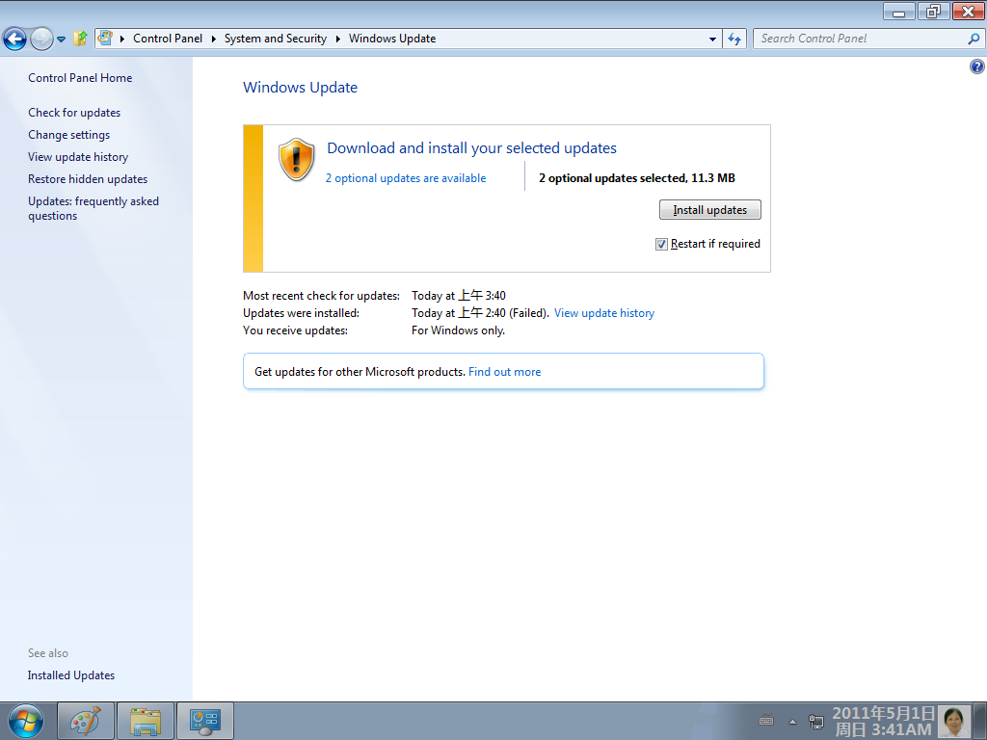987x740 pixels.
Task: Open the address bar history dropdown
Action: (712, 39)
